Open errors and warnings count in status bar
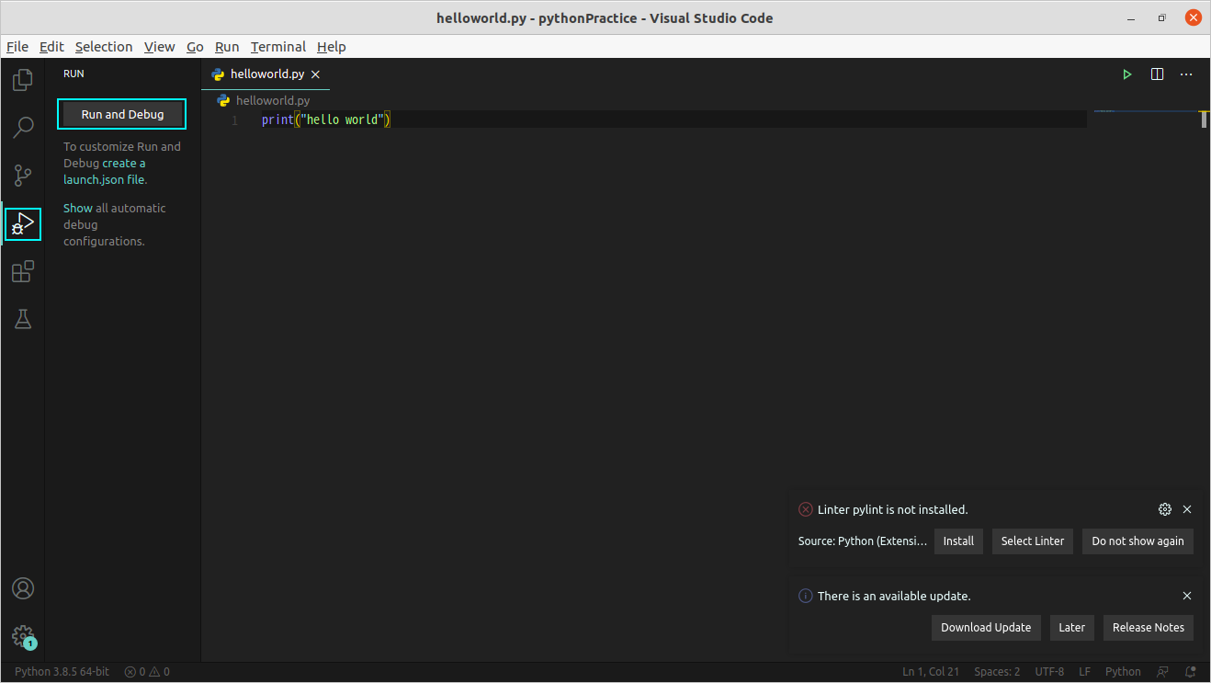This screenshot has height=683, width=1211. tap(147, 672)
